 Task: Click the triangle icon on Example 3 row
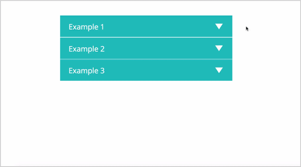click(219, 70)
